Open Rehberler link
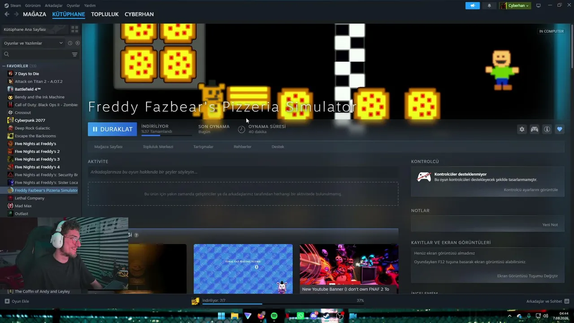The image size is (574, 323). 243,147
